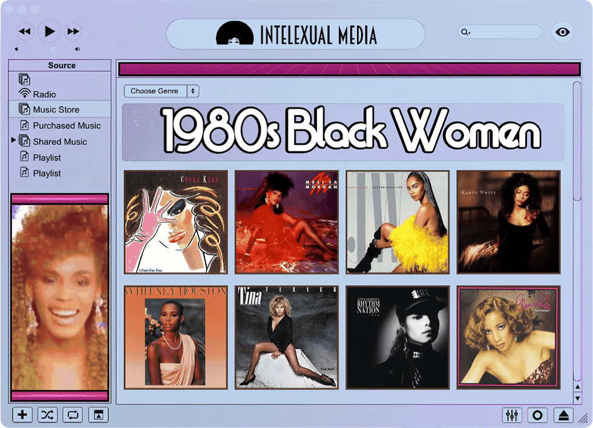Viewport: 593px width, 428px height.
Task: Click the Purchased Music note icon
Action: point(24,125)
